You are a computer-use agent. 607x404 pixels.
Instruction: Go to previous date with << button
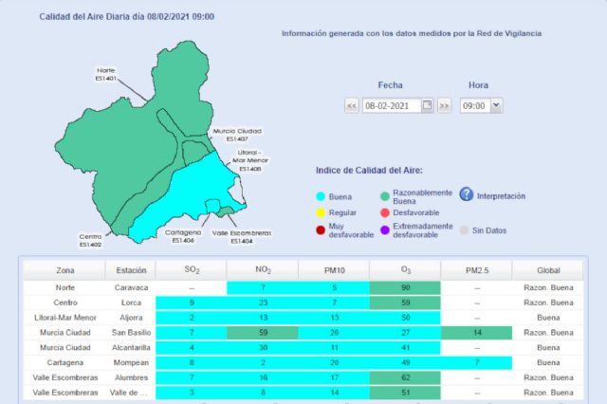pyautogui.click(x=351, y=105)
